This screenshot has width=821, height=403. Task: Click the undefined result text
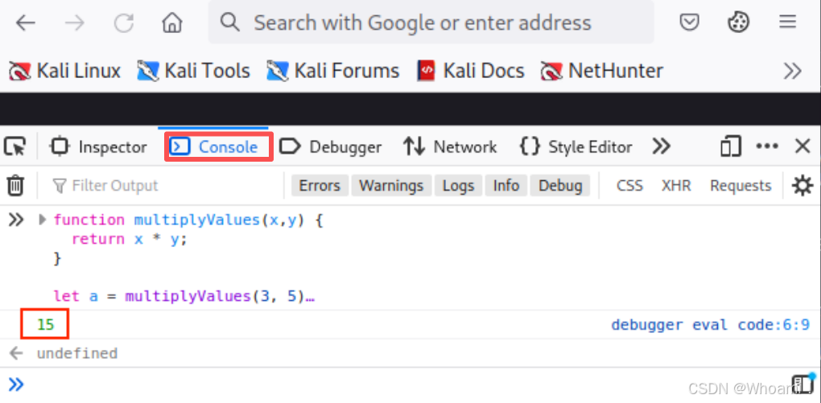[x=77, y=353]
